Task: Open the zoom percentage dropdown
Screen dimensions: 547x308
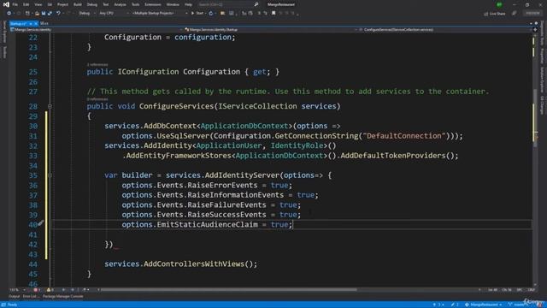Action: pyautogui.click(x=17, y=290)
